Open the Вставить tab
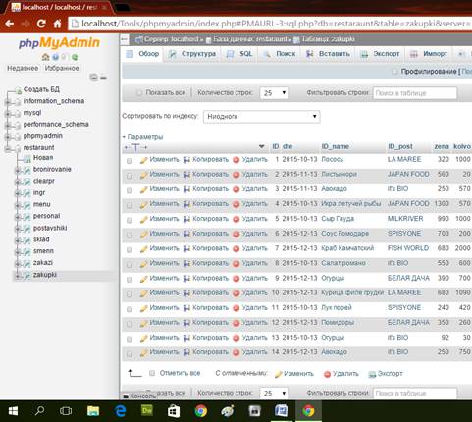The height and width of the screenshot is (422, 472). pos(328,54)
